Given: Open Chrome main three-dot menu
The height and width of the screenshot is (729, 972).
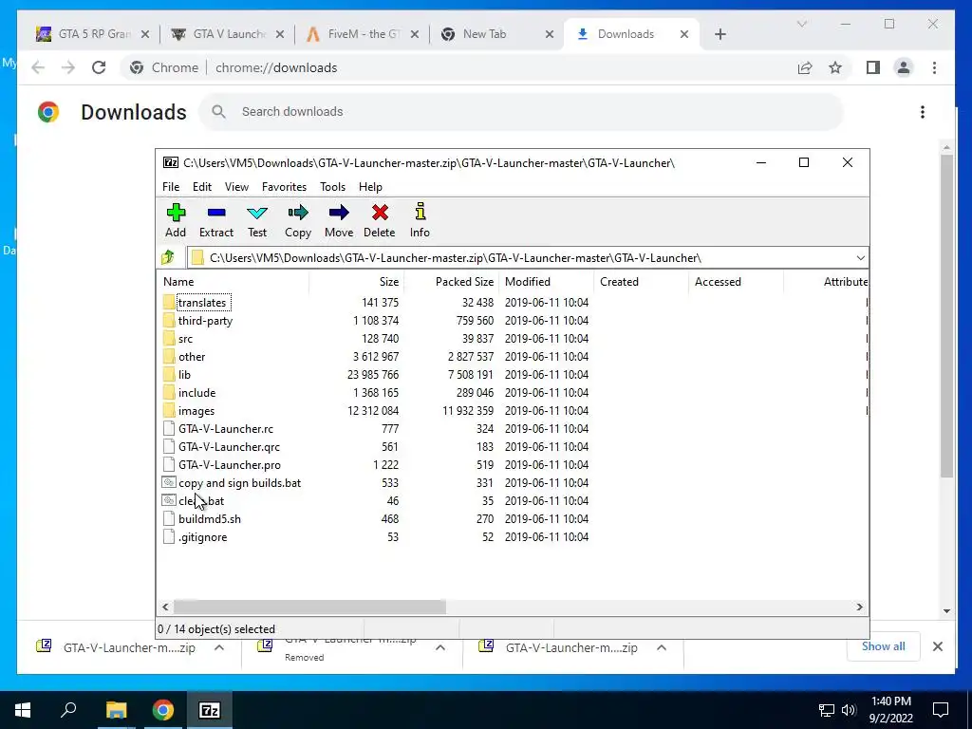Looking at the screenshot, I should coord(934,67).
